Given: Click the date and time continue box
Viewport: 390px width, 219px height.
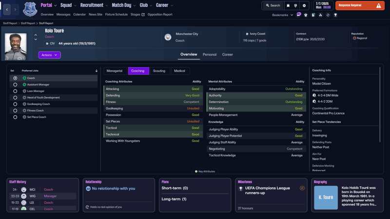Looking at the screenshot, I should click(323, 5).
